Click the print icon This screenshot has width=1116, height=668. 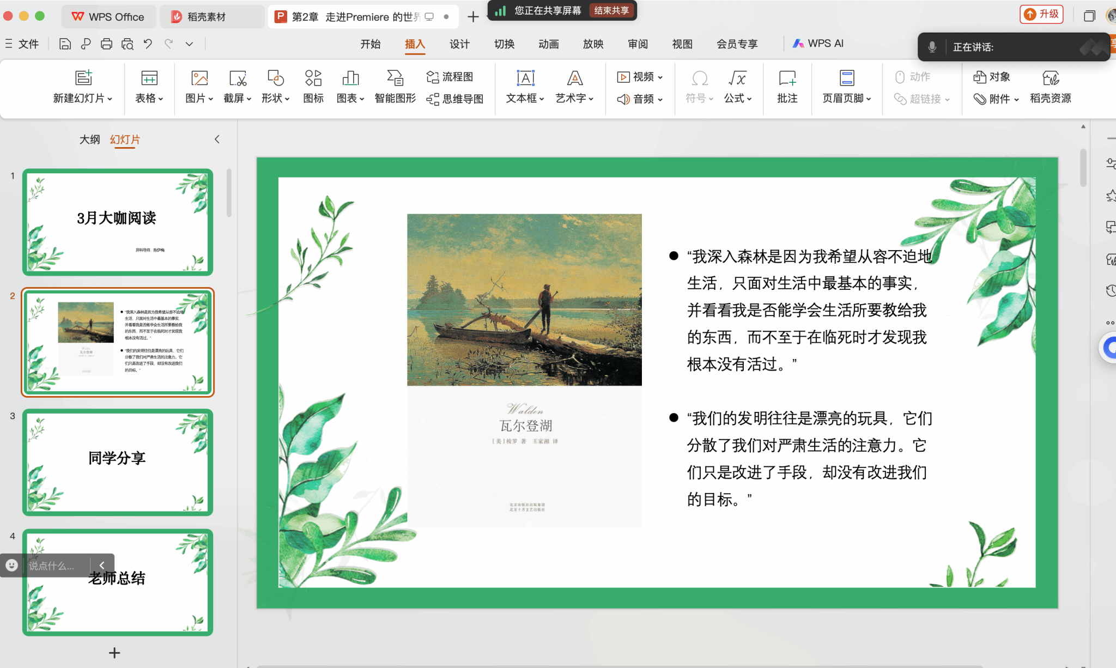(106, 44)
